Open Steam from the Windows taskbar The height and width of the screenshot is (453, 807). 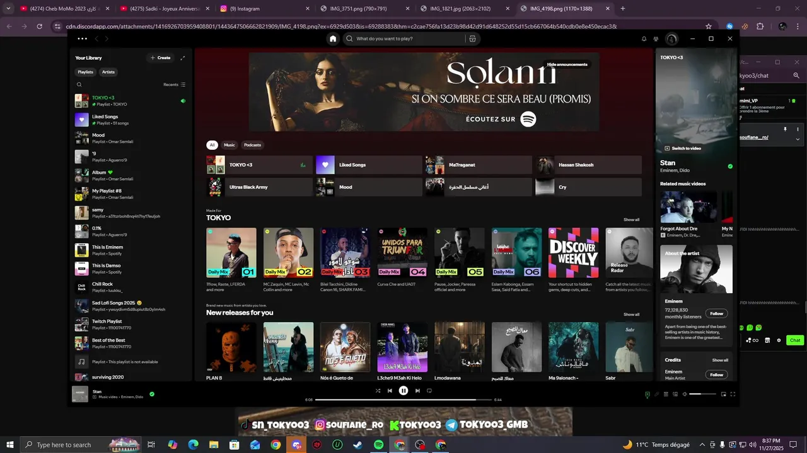(357, 445)
